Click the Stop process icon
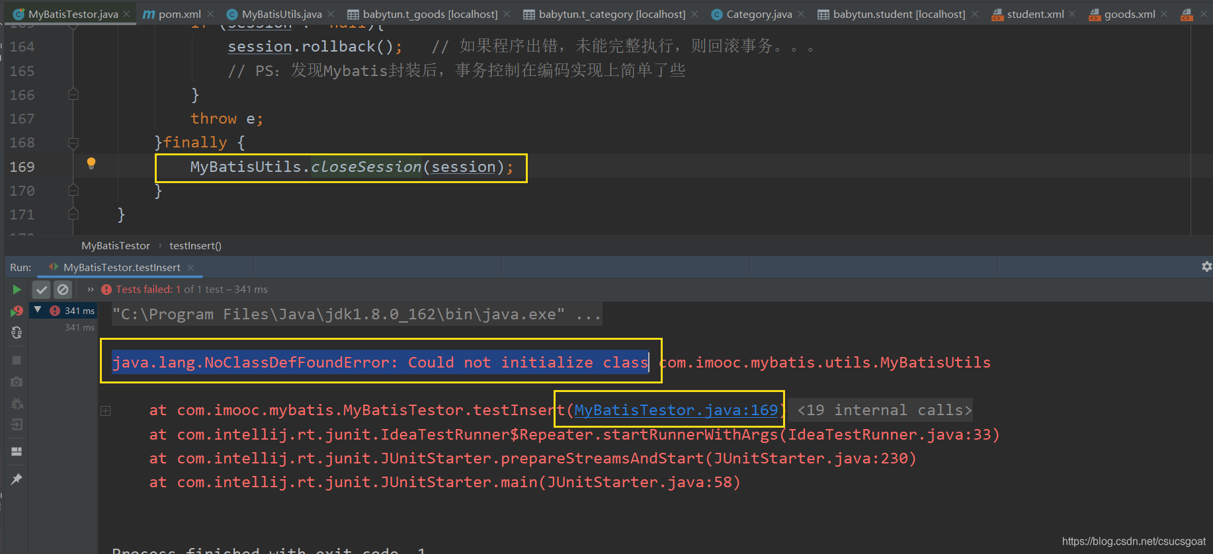This screenshot has width=1213, height=554. click(17, 360)
